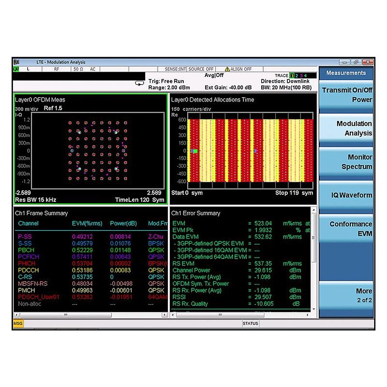
Task: Click BW: 20 MHz(100 RB) label
Action: coord(286,88)
